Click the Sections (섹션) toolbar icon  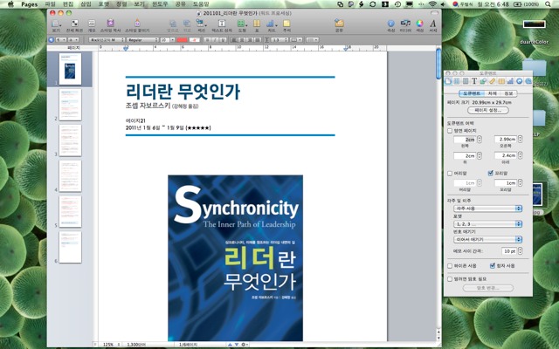(201, 25)
